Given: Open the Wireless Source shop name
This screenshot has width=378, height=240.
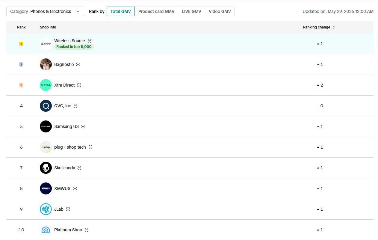Looking at the screenshot, I should (69, 41).
